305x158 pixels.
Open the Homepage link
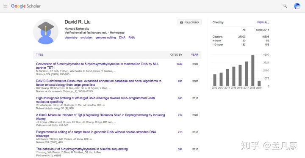click(x=117, y=33)
